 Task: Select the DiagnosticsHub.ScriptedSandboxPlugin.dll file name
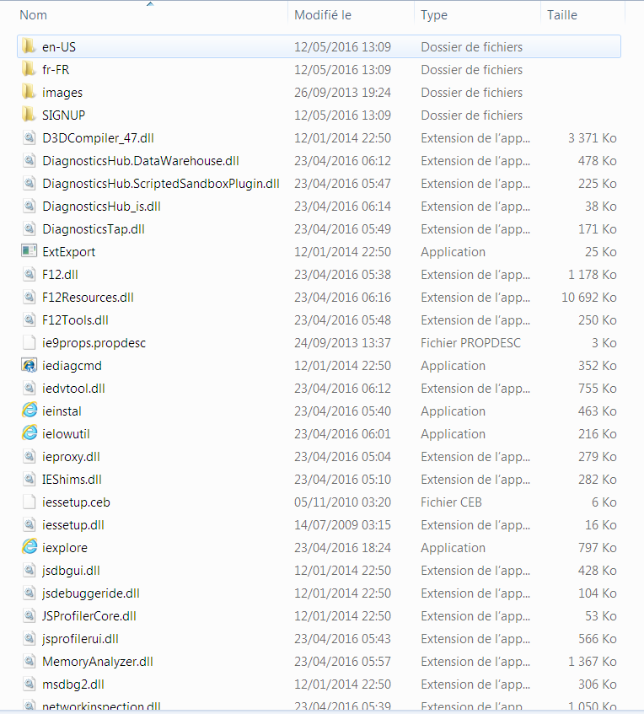(161, 184)
